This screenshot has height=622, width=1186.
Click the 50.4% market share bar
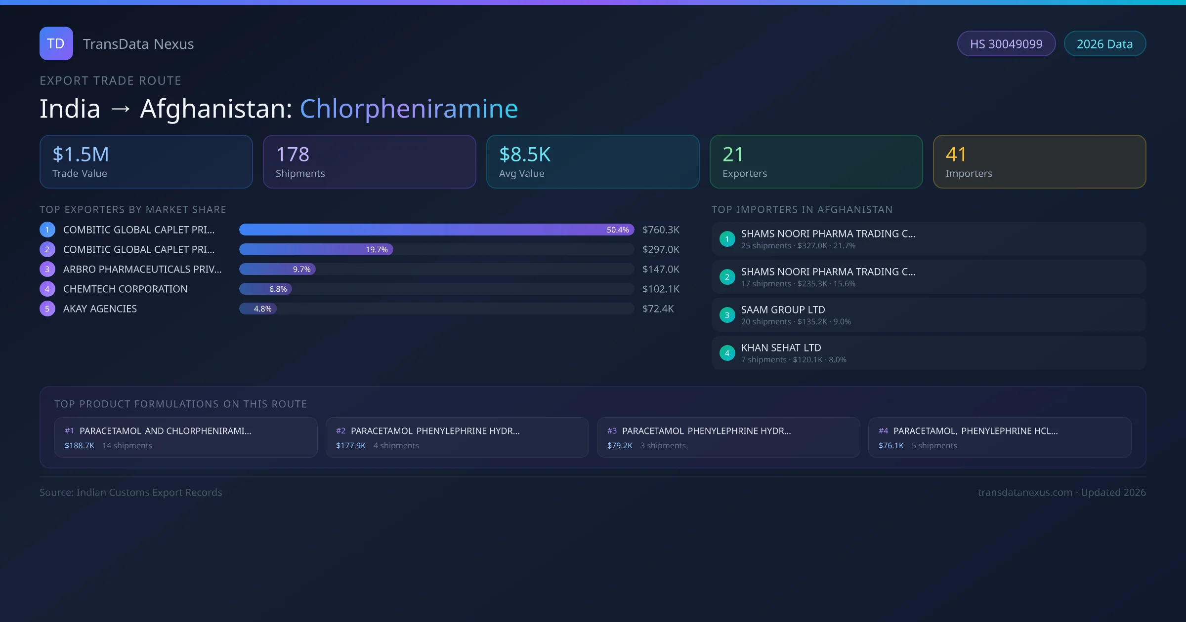436,230
